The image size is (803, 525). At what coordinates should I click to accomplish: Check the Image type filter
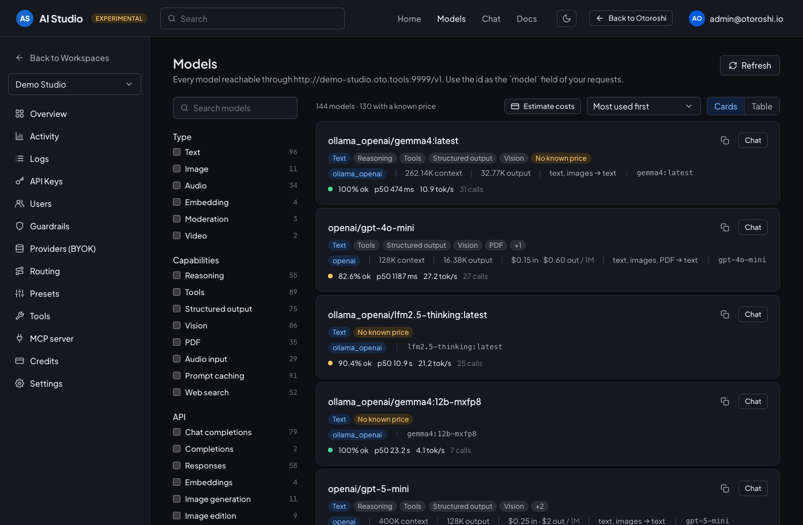point(177,169)
